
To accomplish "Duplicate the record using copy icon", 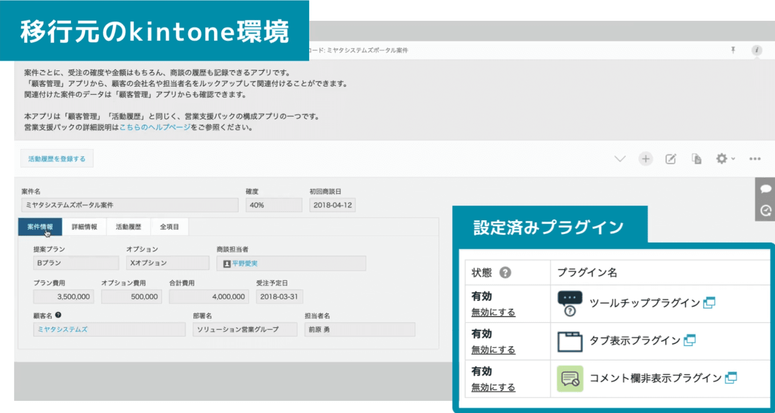I will pos(696,159).
